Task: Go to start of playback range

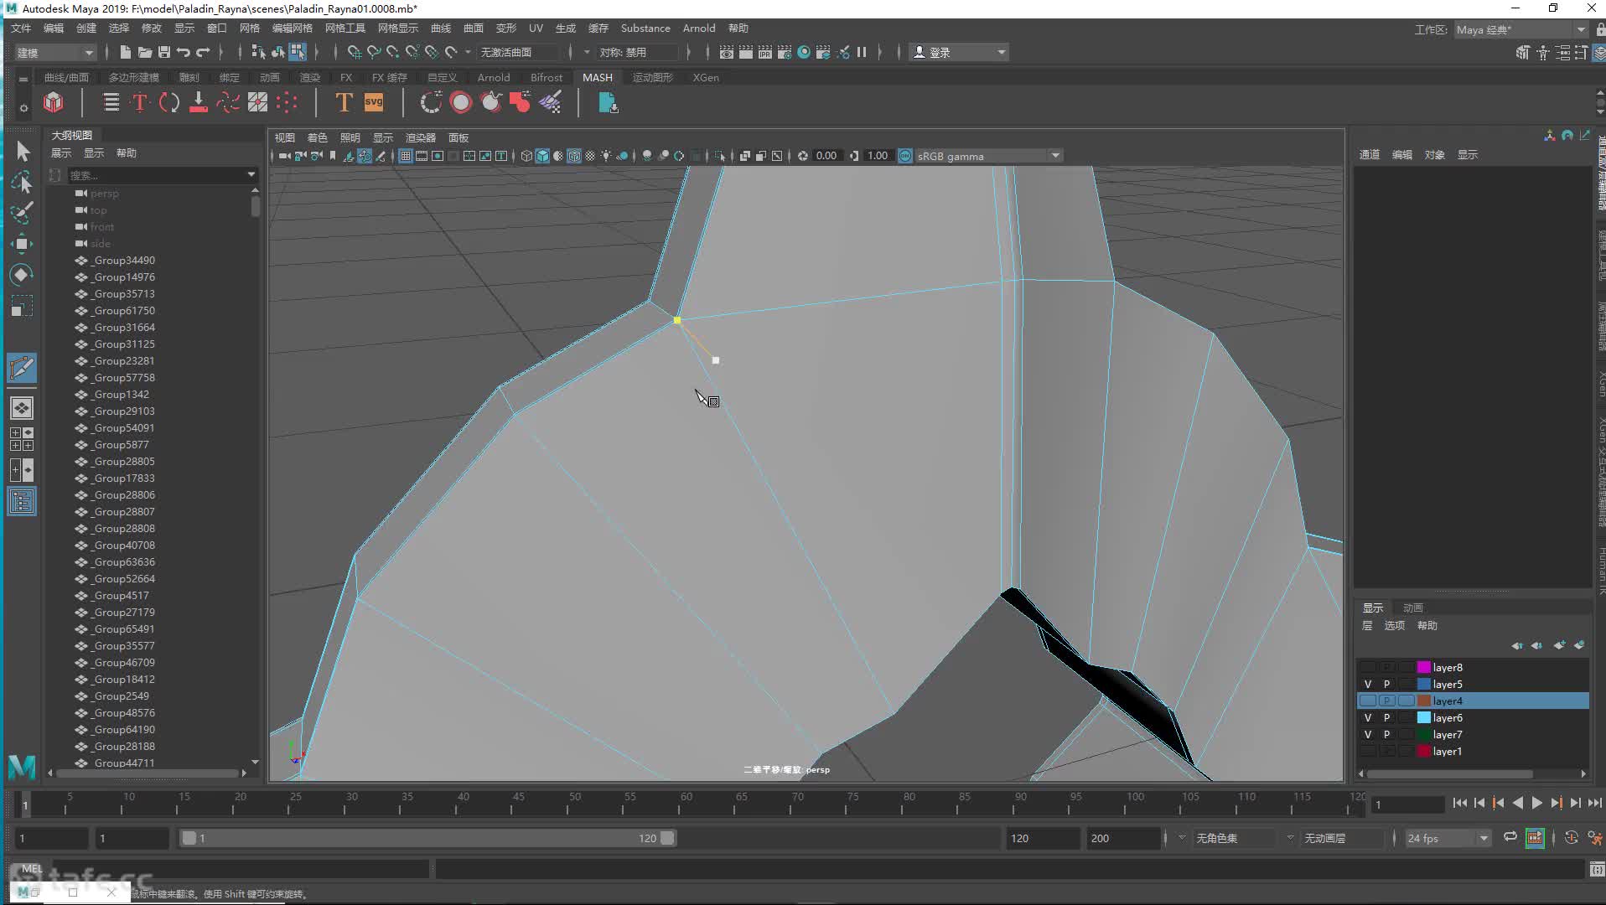Action: tap(1460, 803)
